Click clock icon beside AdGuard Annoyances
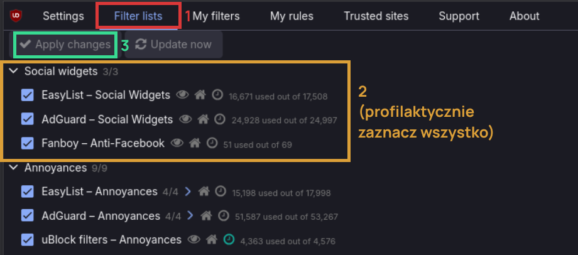Viewport: 578px width, 255px height. coord(223,216)
